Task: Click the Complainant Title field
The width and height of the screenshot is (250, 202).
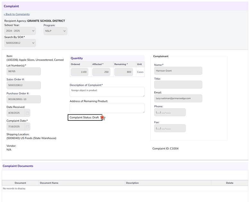Action: pos(178,84)
